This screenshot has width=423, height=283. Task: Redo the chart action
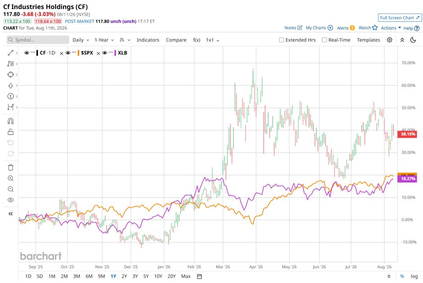pos(10,153)
